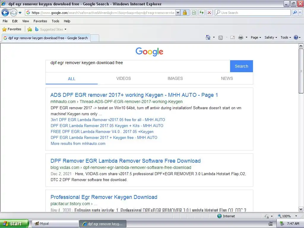This screenshot has width=304, height=228.
Task: Open the File menu
Action: click(5, 21)
